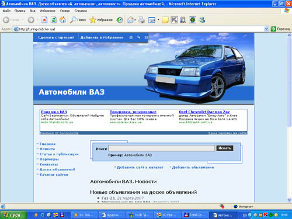The image size is (292, 219).
Task: Open the Opel Chevrolet Daewoo Zaz ad link
Action: 204,112
